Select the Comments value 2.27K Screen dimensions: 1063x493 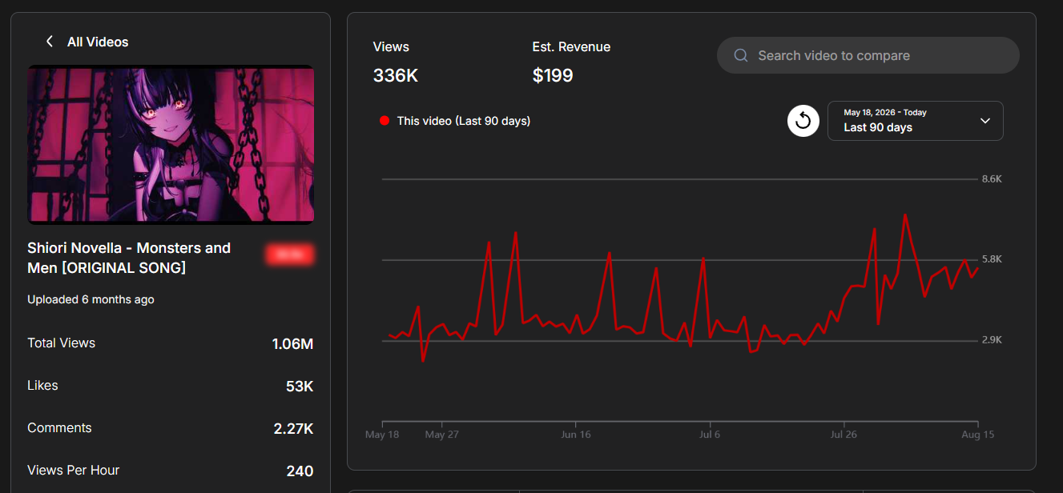(293, 429)
